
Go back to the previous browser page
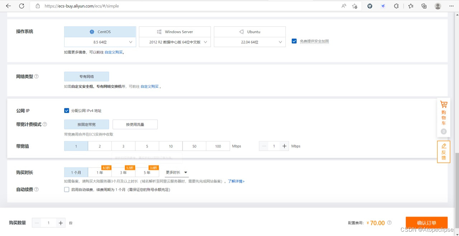pyautogui.click(x=8, y=6)
